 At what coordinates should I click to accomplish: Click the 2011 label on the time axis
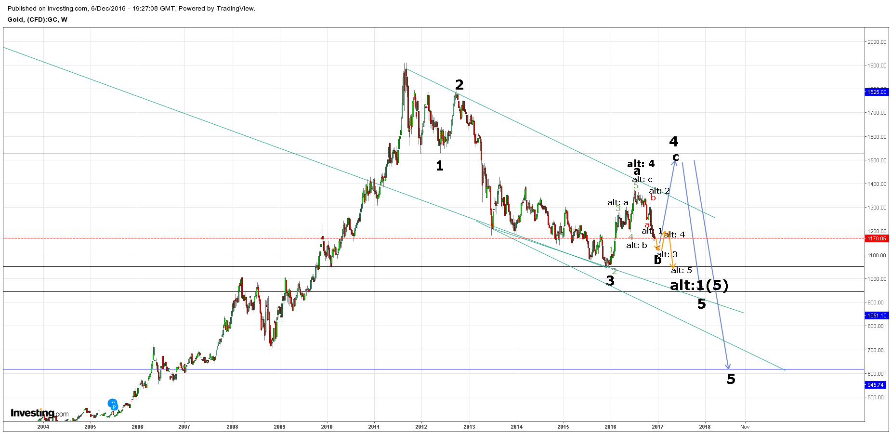point(374,427)
